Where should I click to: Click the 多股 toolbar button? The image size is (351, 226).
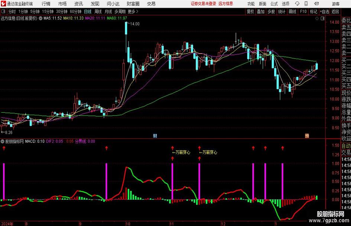pyautogui.click(x=271, y=12)
